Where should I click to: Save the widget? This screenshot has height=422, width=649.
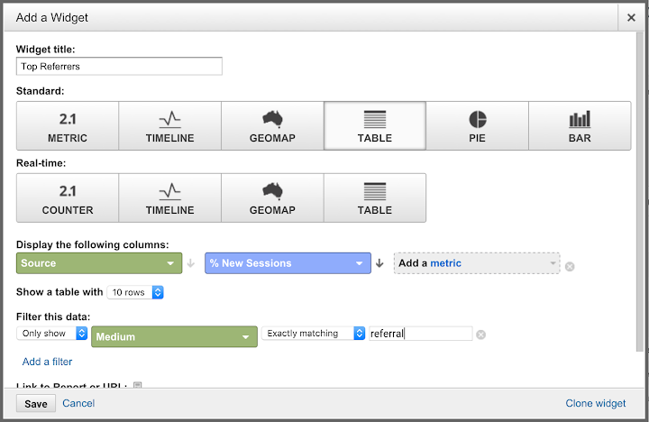[35, 404]
